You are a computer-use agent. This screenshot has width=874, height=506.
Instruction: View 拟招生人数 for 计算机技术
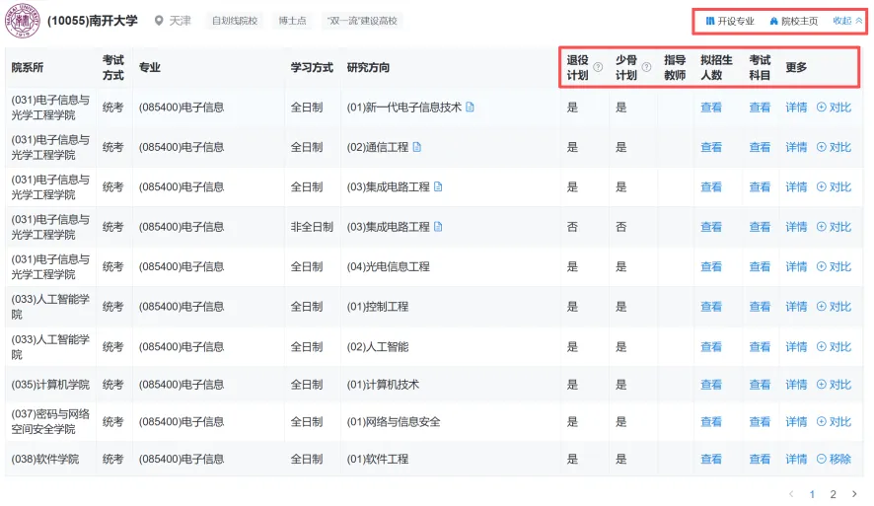[711, 385]
